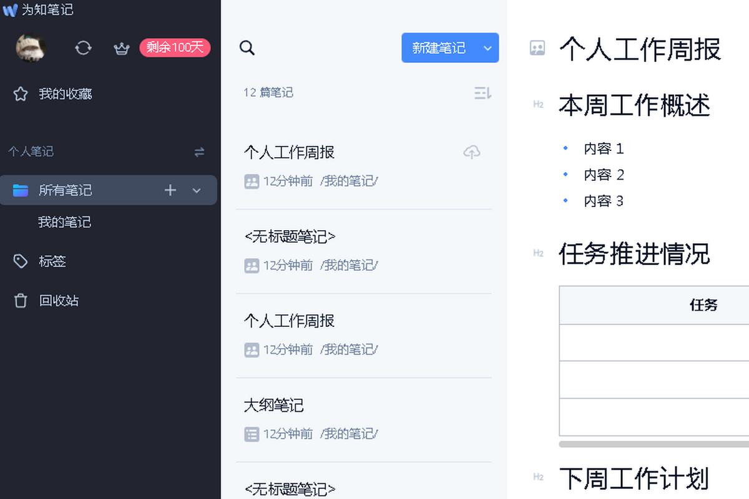Click the VIP crown icon
The image size is (749, 499).
pyautogui.click(x=121, y=48)
